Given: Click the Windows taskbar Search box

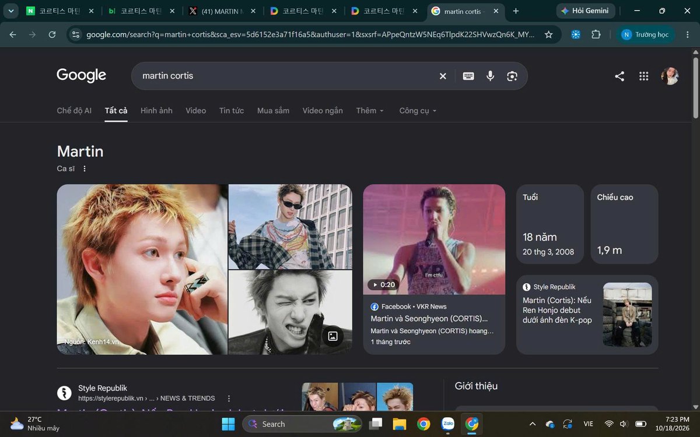Looking at the screenshot, I should (303, 424).
